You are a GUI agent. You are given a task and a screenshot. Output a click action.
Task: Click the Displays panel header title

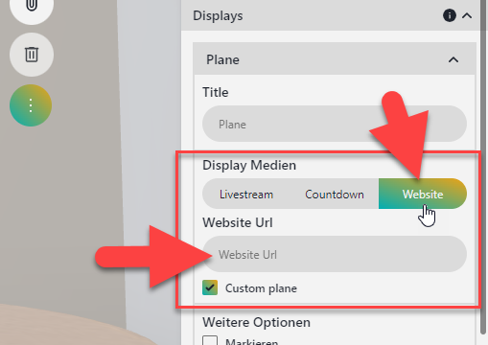[218, 15]
